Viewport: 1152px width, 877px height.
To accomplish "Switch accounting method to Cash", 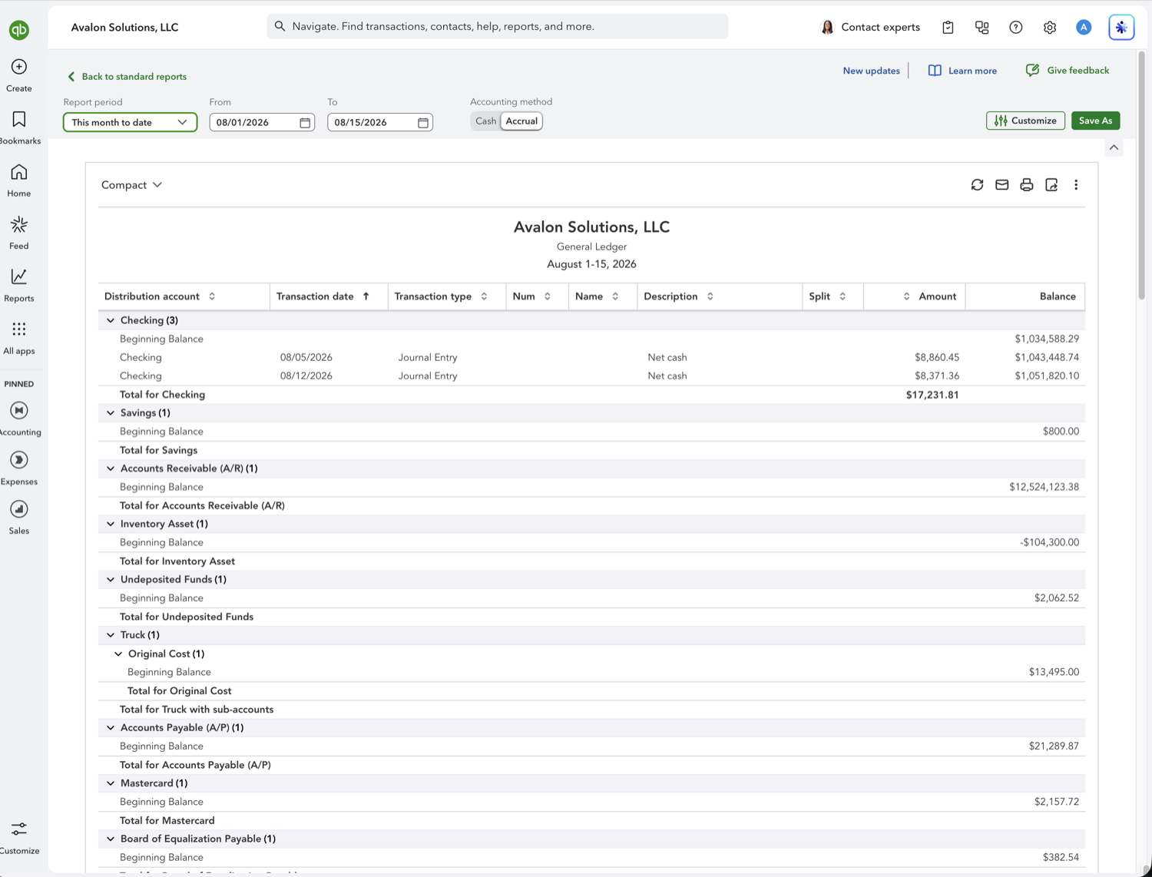I will pos(485,121).
